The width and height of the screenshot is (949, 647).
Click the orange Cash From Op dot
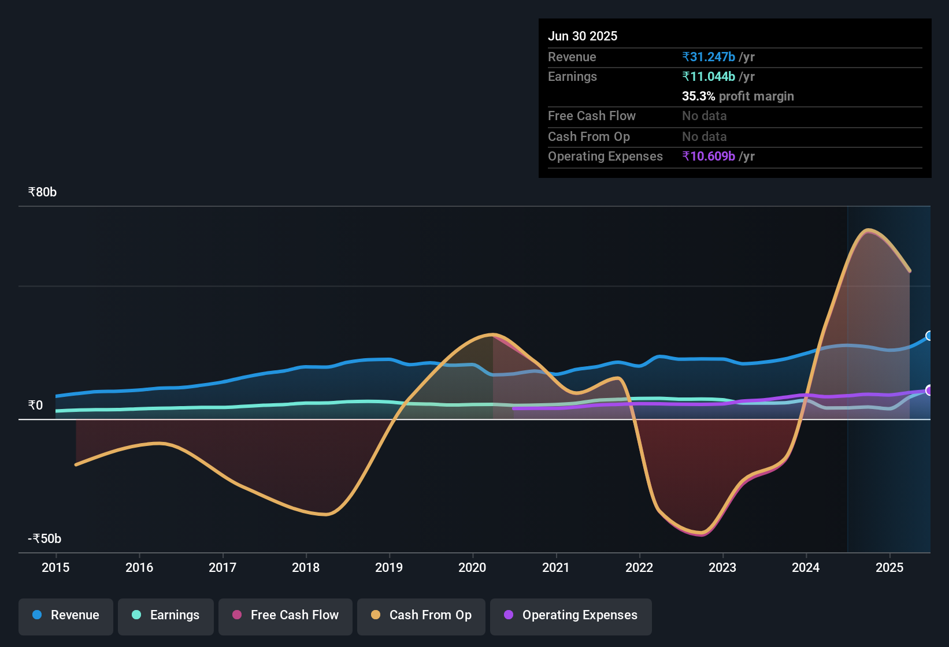pos(376,615)
